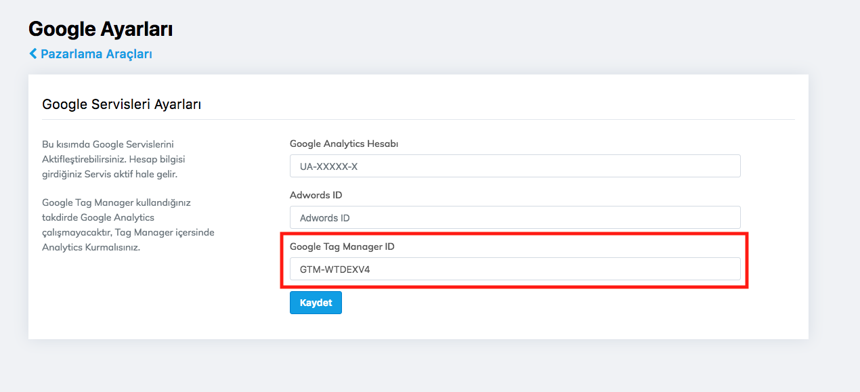This screenshot has height=392, width=860.
Task: Select the Google Tag Manager ID field
Action: point(515,269)
